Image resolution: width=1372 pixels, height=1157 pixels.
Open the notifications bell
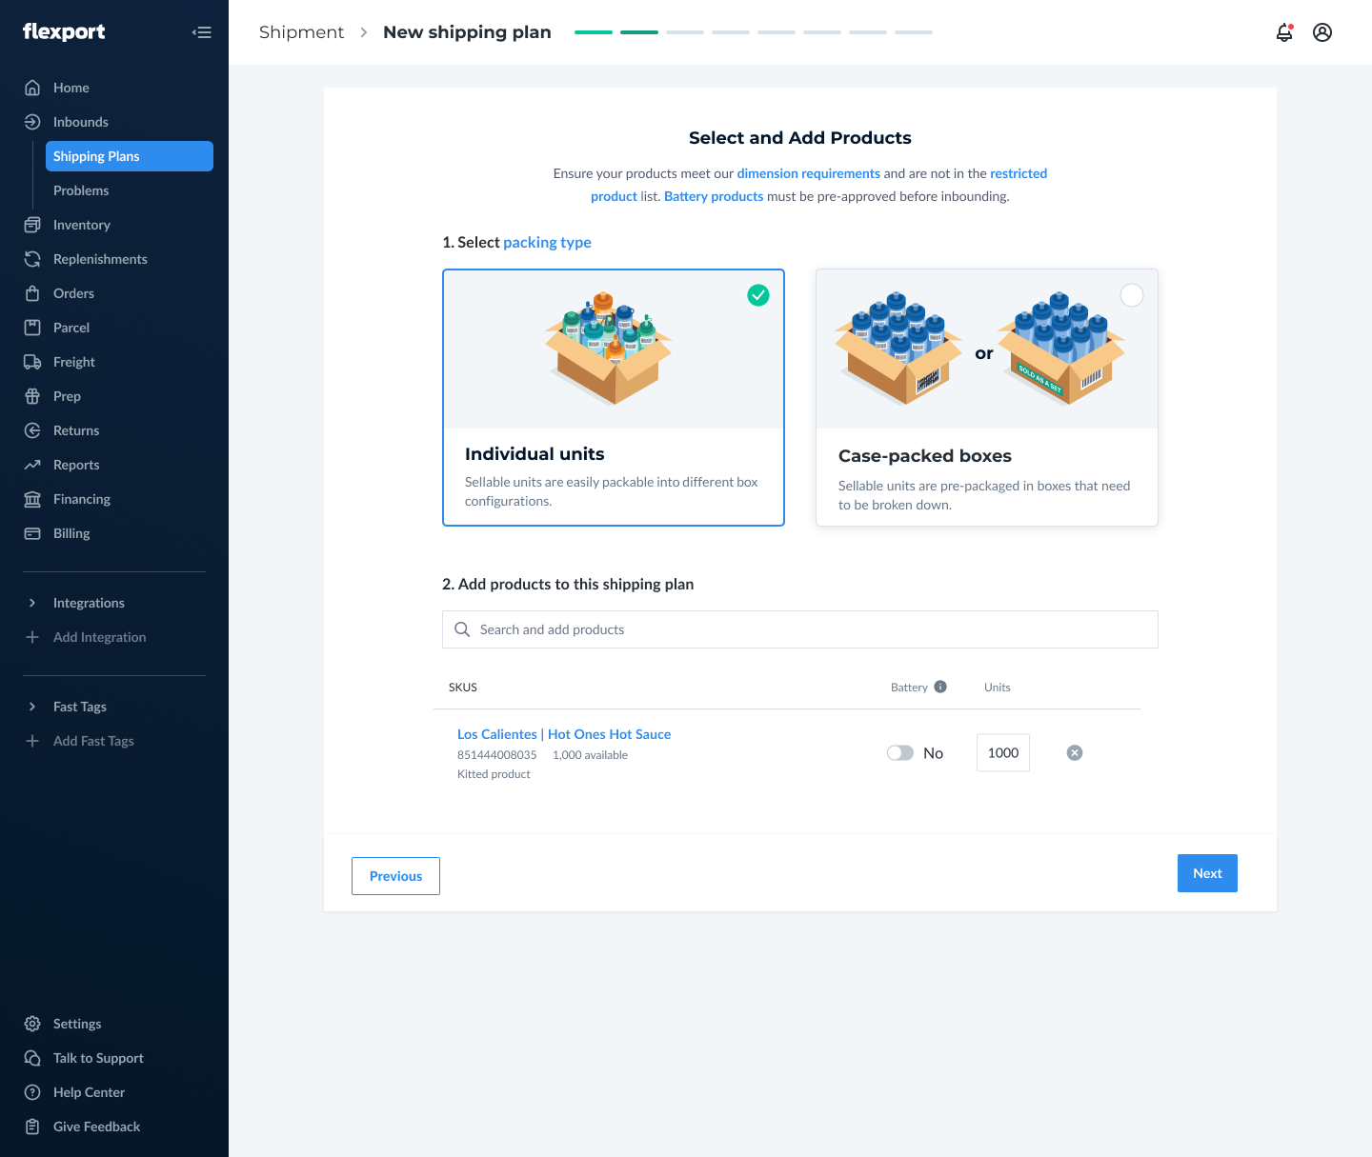[1284, 32]
